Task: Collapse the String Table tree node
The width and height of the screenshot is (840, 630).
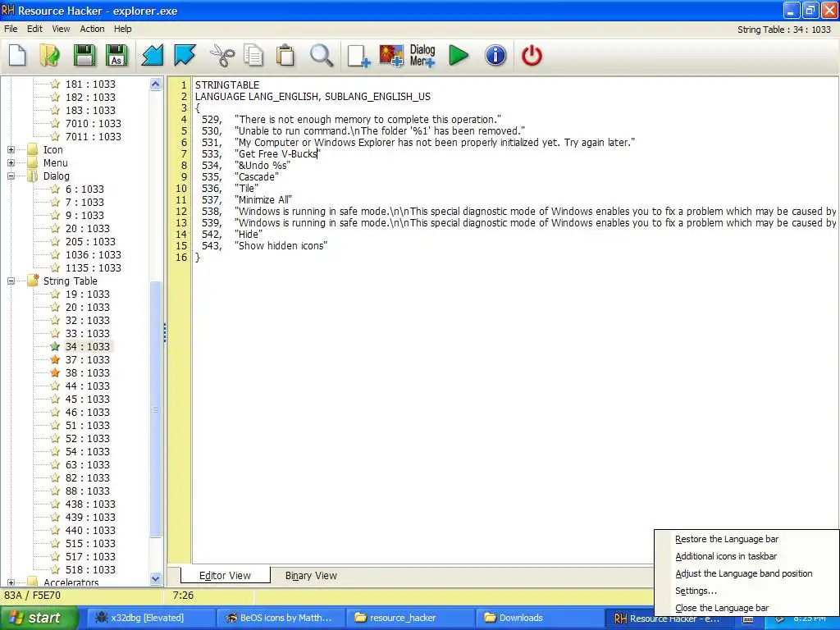Action: (11, 281)
